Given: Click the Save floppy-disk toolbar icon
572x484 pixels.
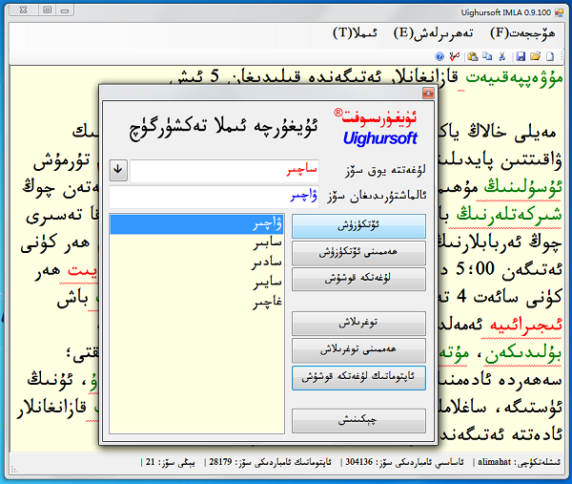Looking at the screenshot, I should (521, 56).
